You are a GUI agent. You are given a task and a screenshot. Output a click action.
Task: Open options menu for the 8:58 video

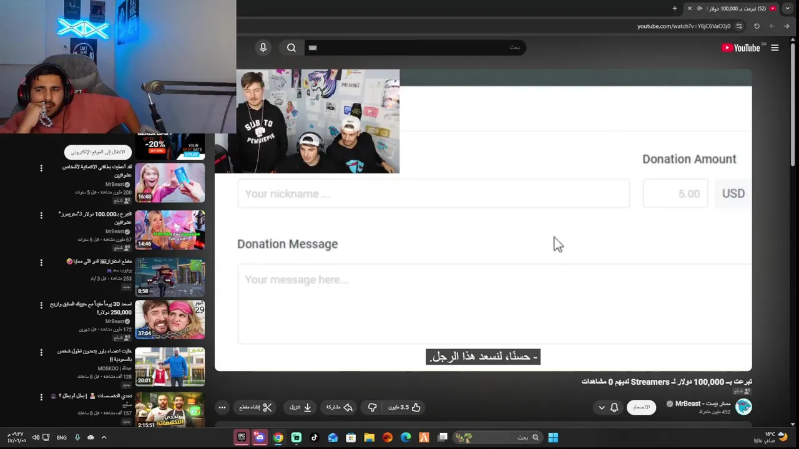[x=41, y=263]
